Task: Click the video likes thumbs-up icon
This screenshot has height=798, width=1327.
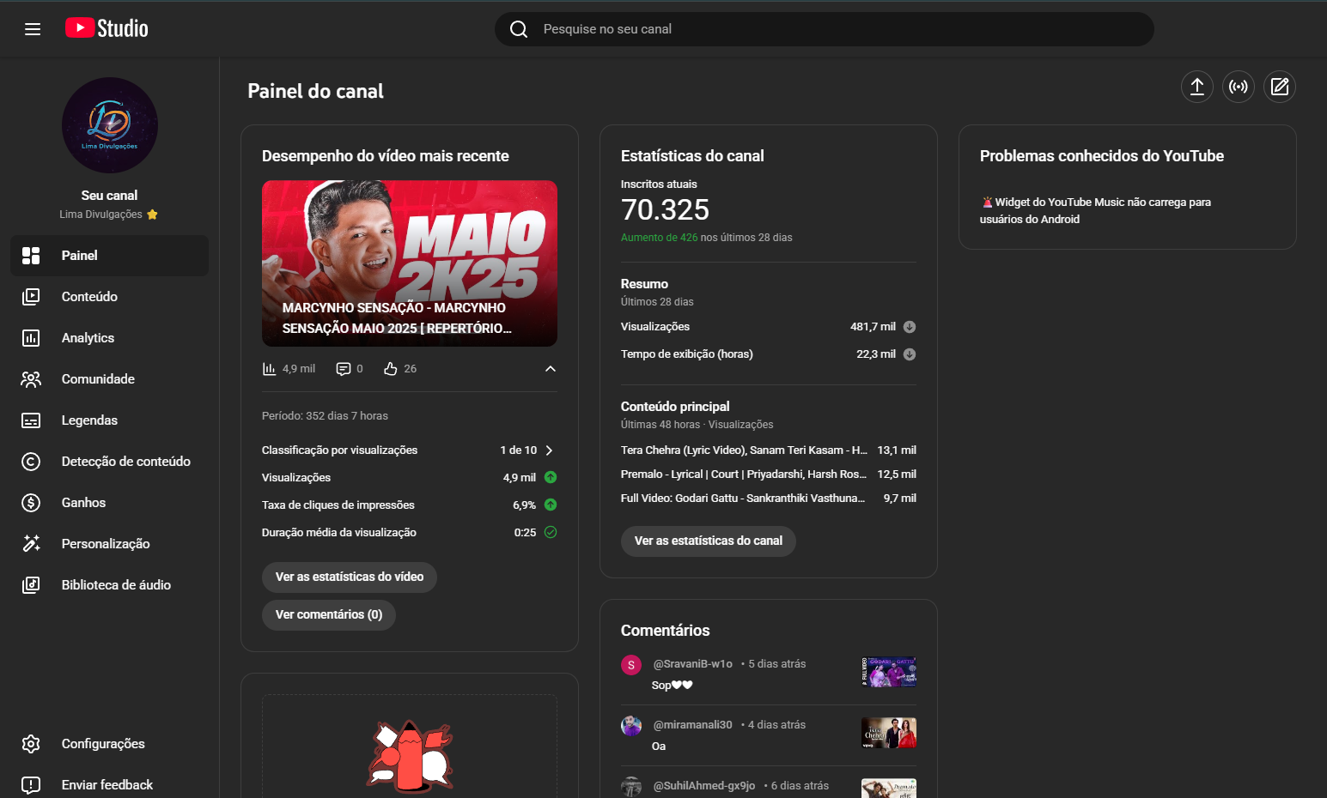Action: 391,369
